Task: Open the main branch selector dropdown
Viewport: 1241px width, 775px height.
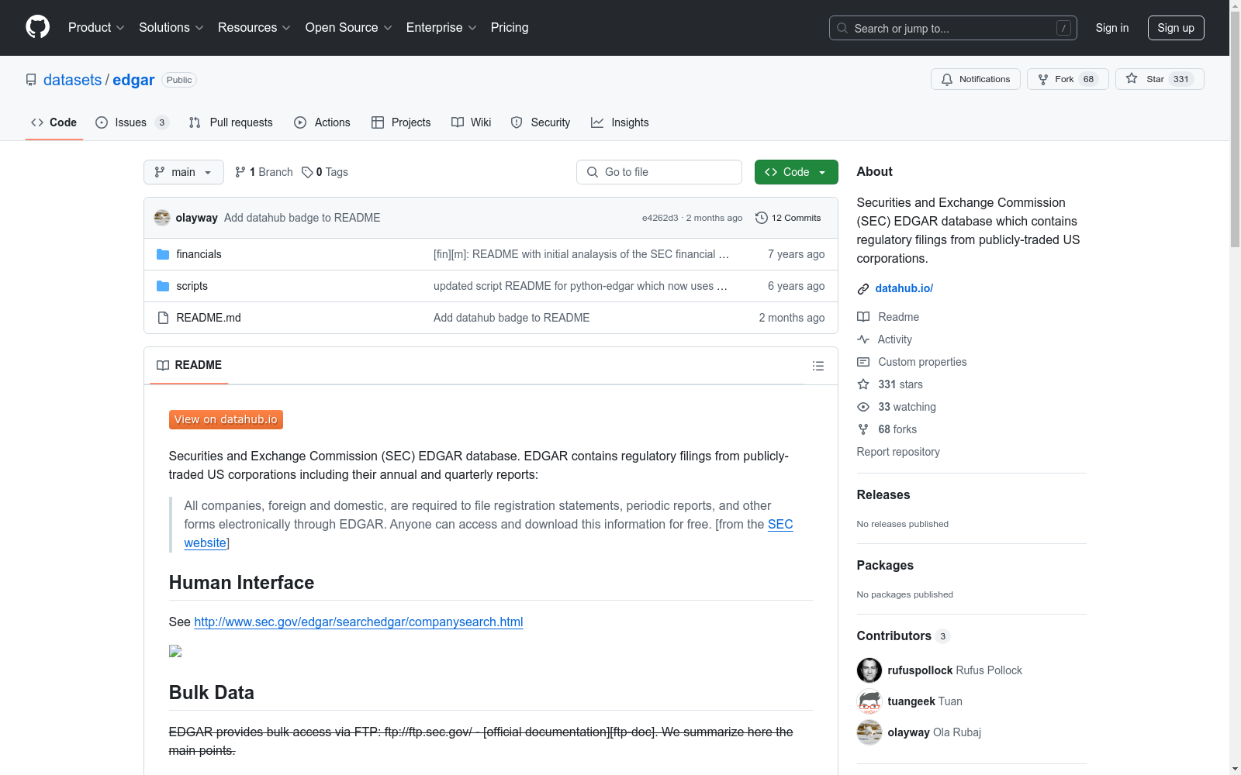Action: (x=184, y=172)
